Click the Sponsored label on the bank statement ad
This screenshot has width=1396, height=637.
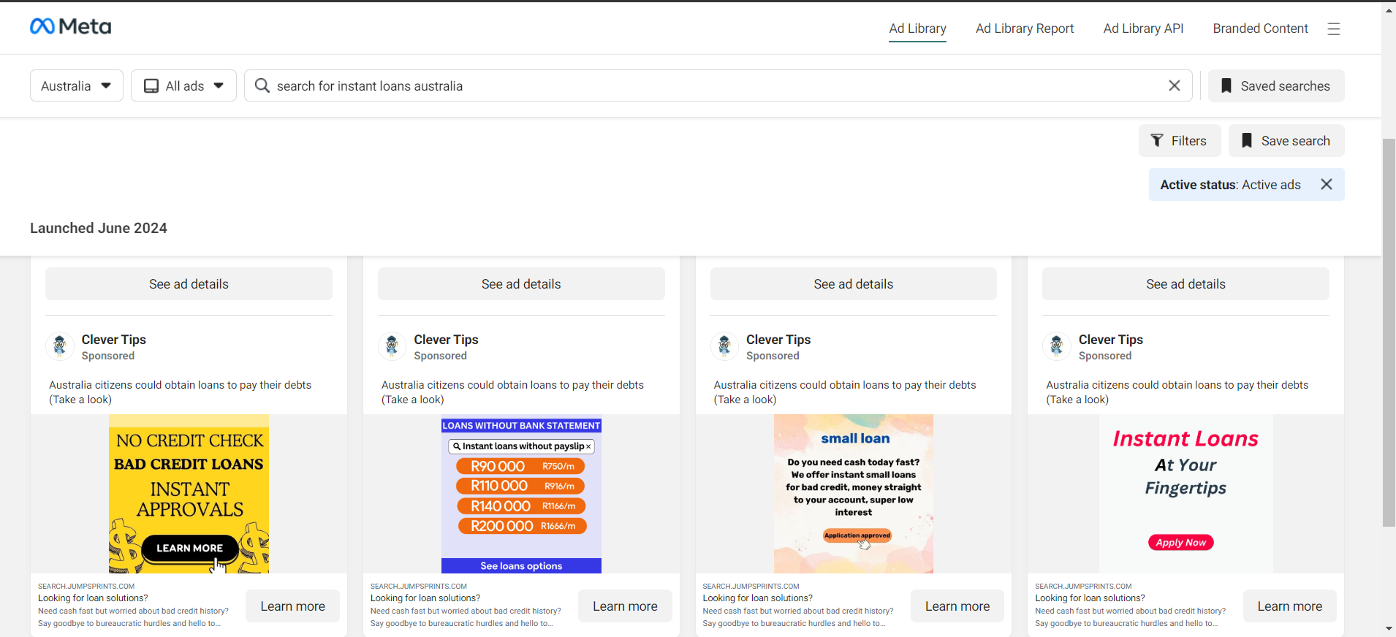[x=440, y=356]
